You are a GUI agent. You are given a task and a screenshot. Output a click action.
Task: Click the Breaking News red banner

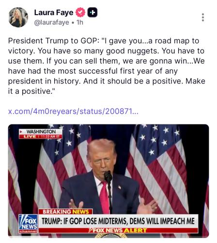pos(65,211)
